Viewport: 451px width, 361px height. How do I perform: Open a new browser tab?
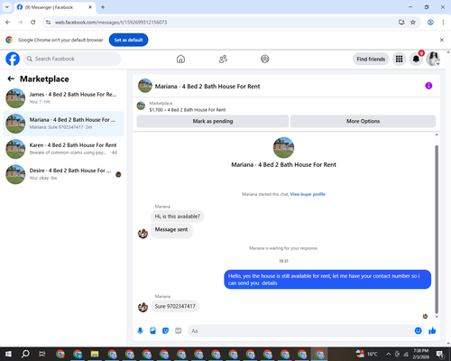(x=103, y=7)
